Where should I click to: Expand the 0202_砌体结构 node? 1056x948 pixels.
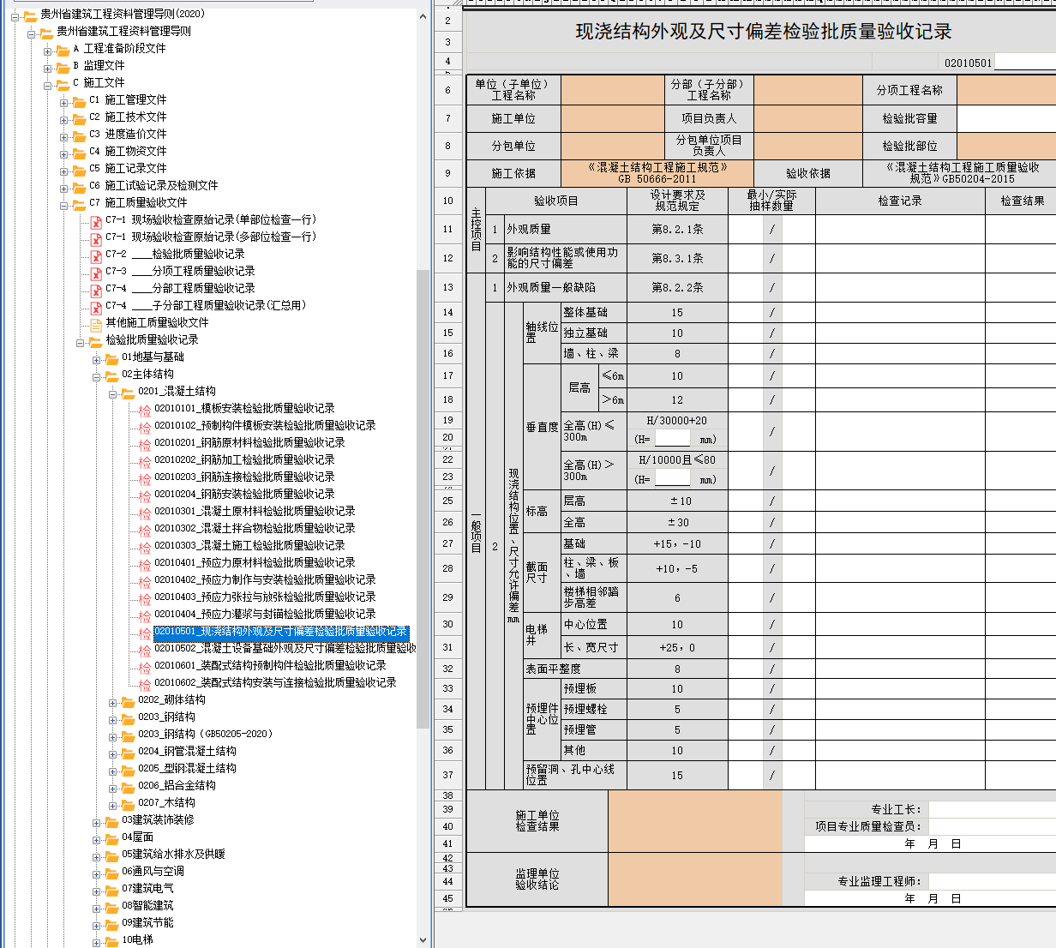tap(113, 702)
